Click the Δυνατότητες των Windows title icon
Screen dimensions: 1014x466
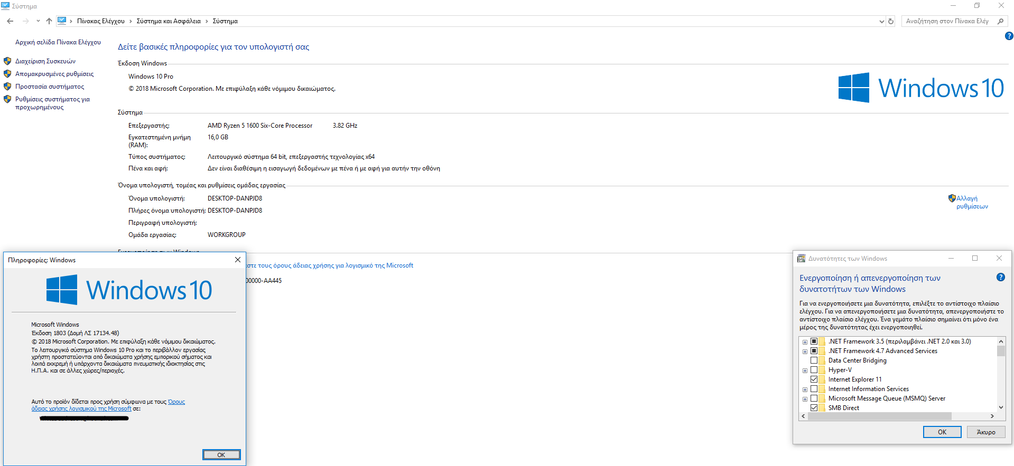click(801, 259)
